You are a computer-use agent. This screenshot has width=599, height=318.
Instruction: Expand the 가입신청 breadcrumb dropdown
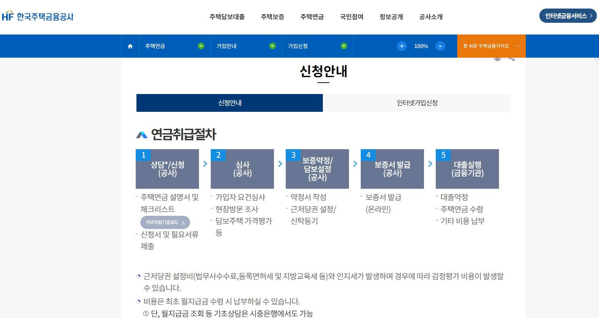[344, 46]
